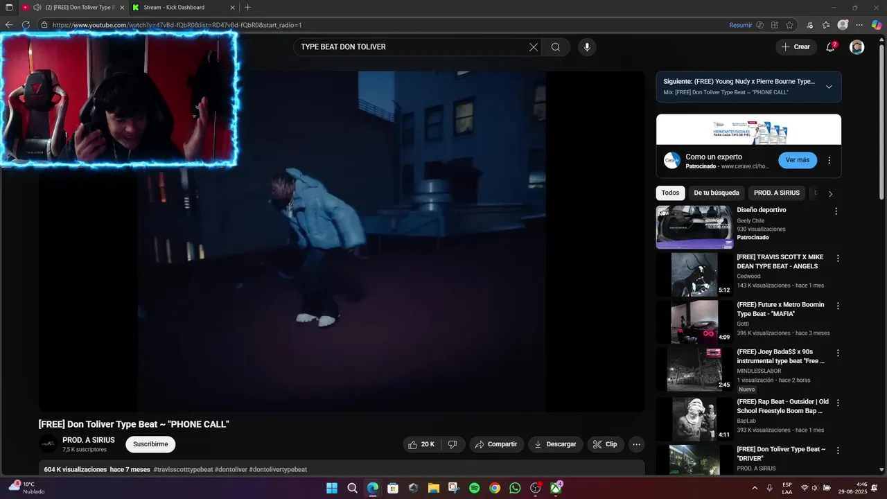Screen dimensions: 887x499
Task: Reload the page
Action: pos(26,25)
